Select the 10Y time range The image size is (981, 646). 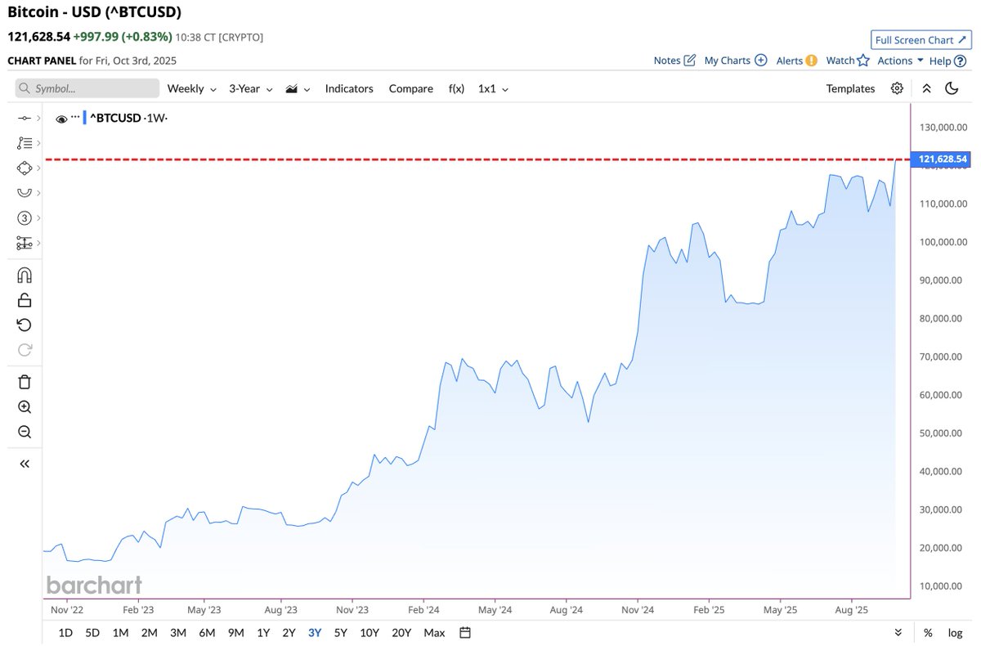[370, 632]
